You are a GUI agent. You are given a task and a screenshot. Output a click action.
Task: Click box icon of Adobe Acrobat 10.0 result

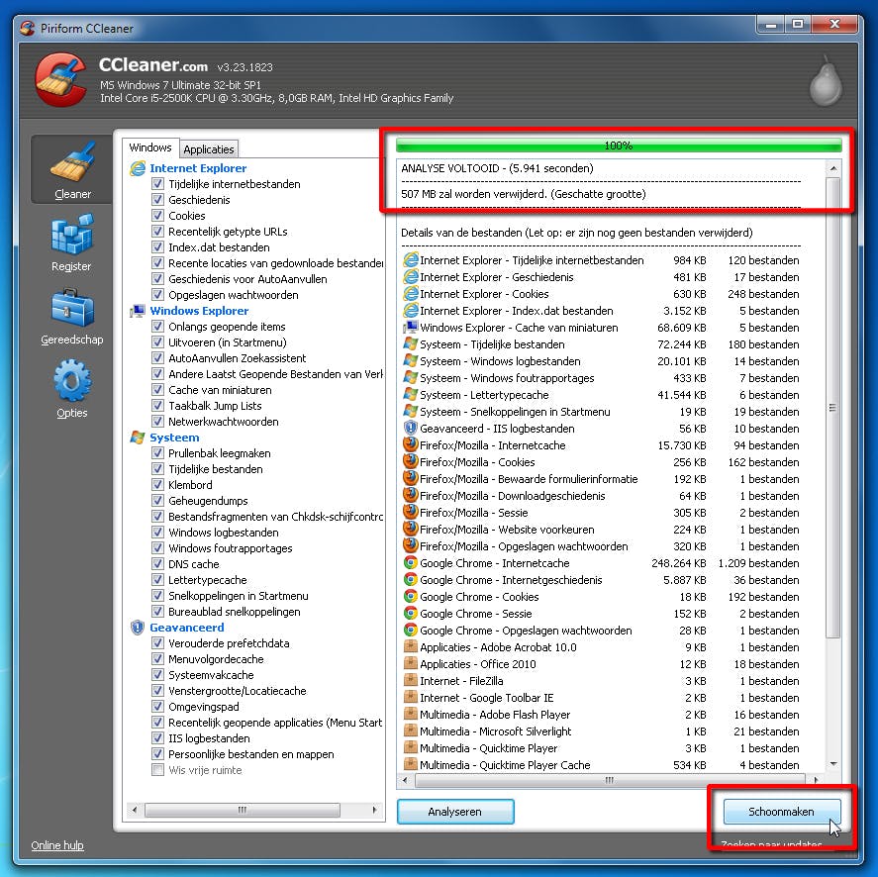click(x=411, y=646)
